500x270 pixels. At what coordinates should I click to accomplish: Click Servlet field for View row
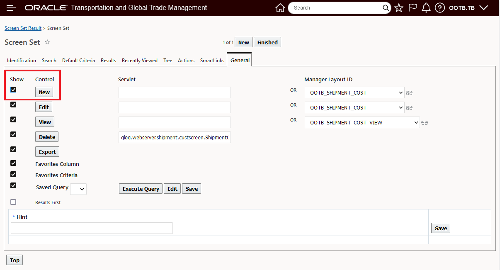(175, 122)
